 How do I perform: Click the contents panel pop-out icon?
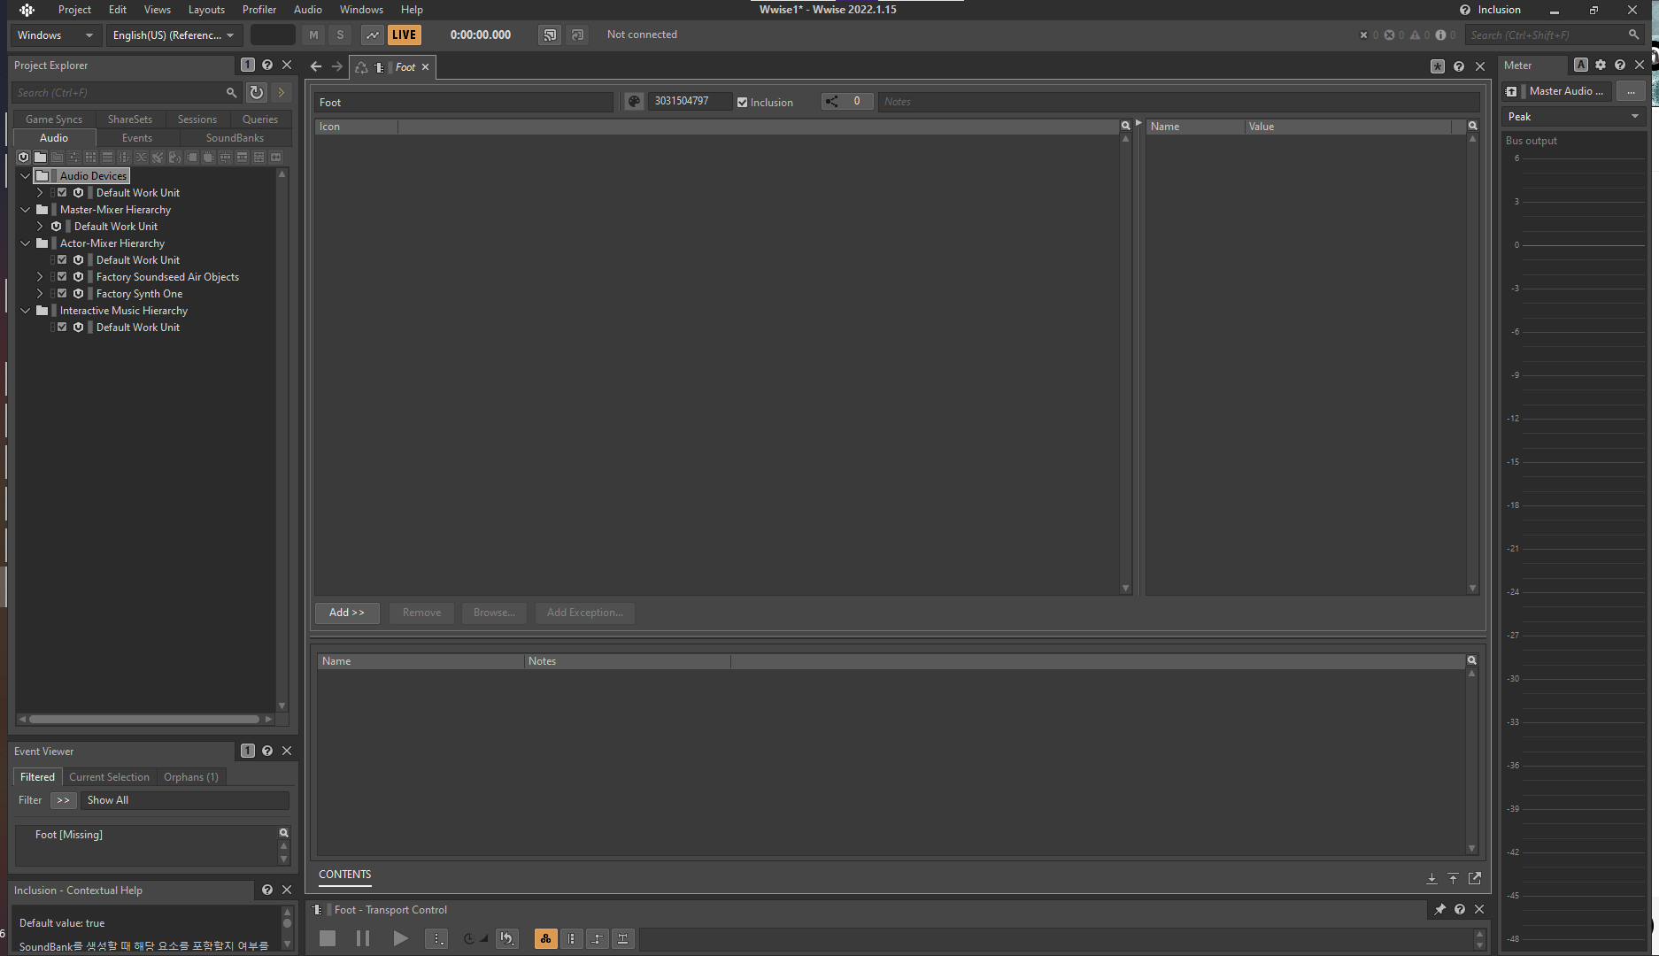(1475, 878)
